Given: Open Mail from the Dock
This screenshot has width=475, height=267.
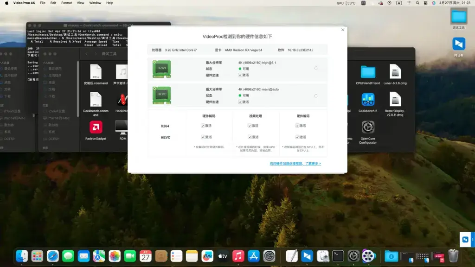Looking at the screenshot, I should point(83,256).
